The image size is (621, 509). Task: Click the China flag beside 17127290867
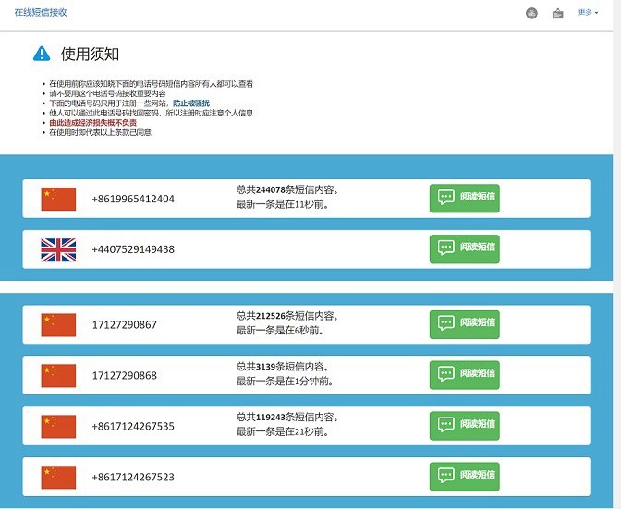pos(58,325)
